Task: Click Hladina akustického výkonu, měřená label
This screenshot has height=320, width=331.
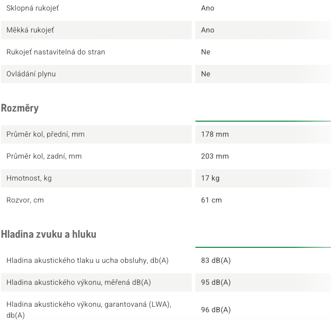Action: coord(79,283)
